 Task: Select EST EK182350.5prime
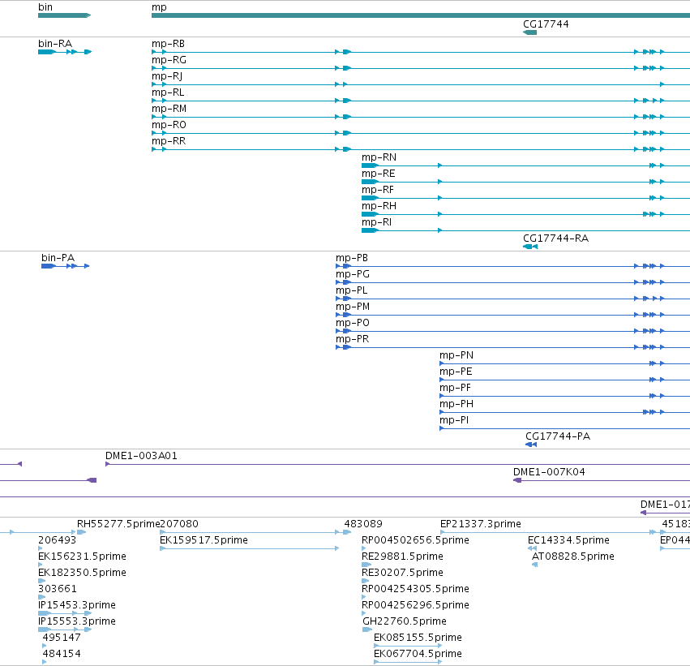[82, 574]
